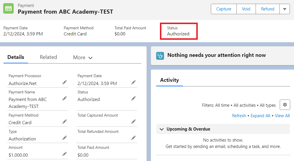The height and width of the screenshot is (161, 294).
Task: Select the Activity tab
Action: click(170, 80)
